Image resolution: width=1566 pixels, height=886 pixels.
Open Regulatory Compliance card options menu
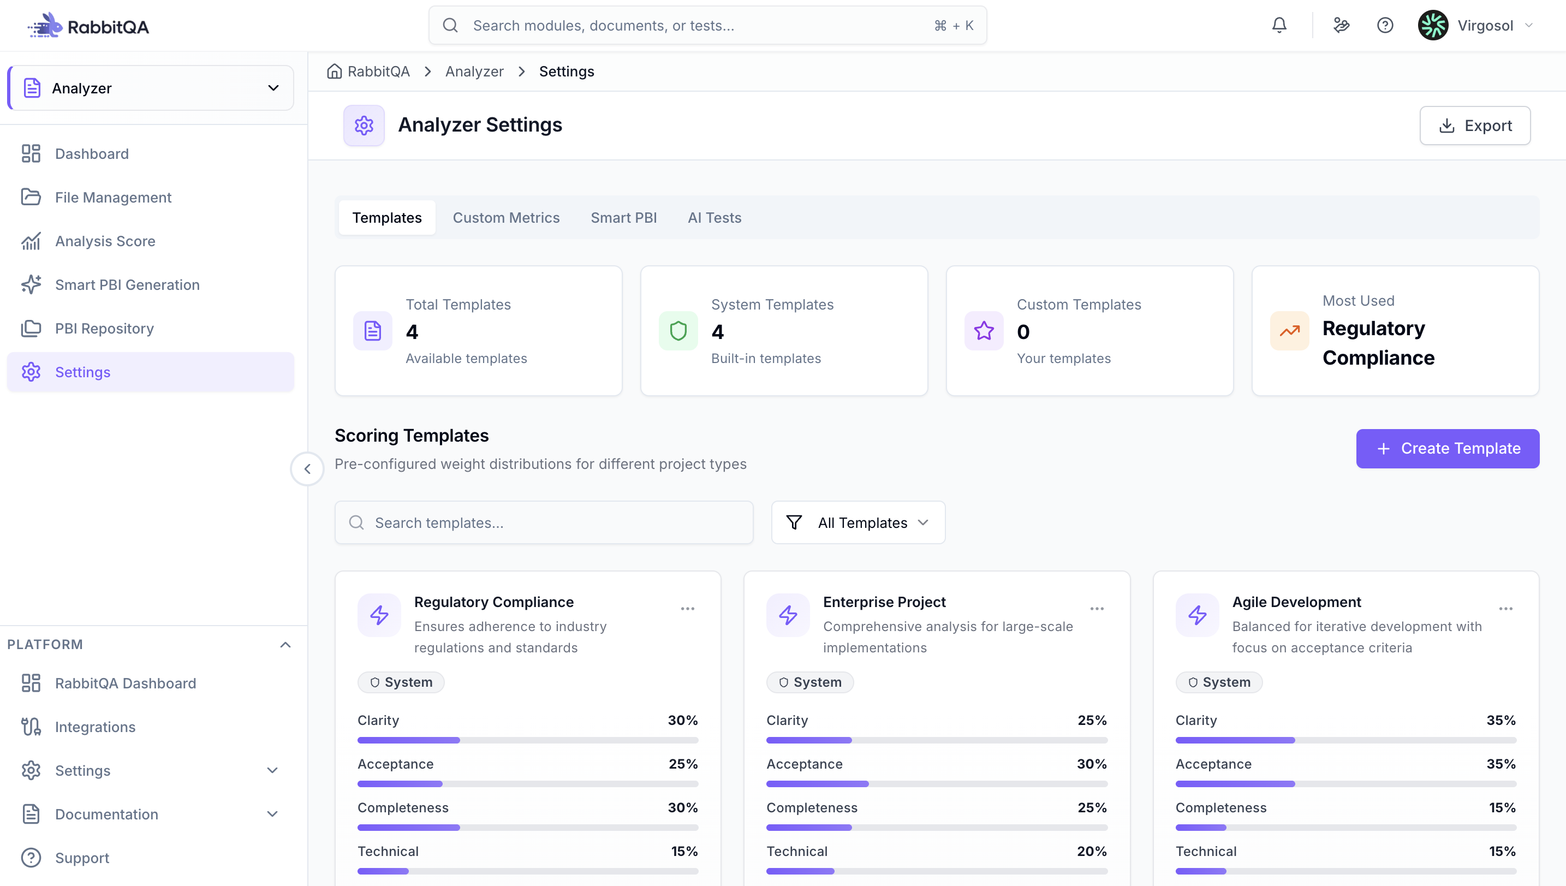[688, 609]
